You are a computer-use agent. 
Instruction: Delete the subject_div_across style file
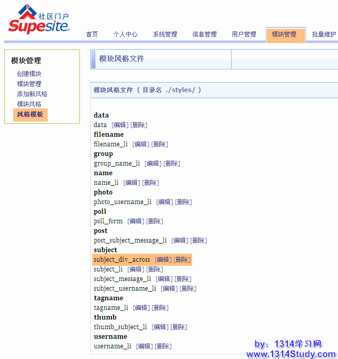click(x=182, y=260)
